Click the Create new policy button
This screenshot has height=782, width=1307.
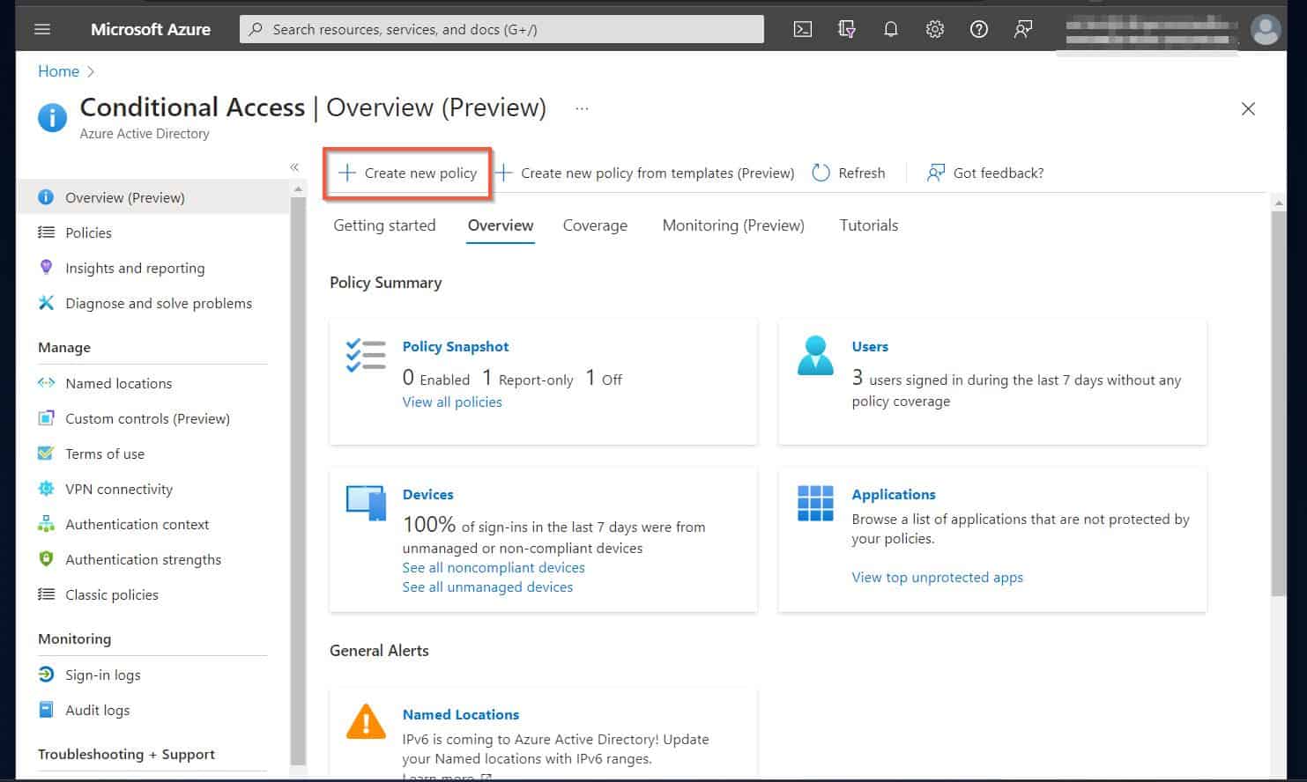click(x=407, y=173)
